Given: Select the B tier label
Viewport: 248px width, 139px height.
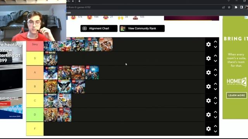Looking at the screenshot, I should 35,86.
